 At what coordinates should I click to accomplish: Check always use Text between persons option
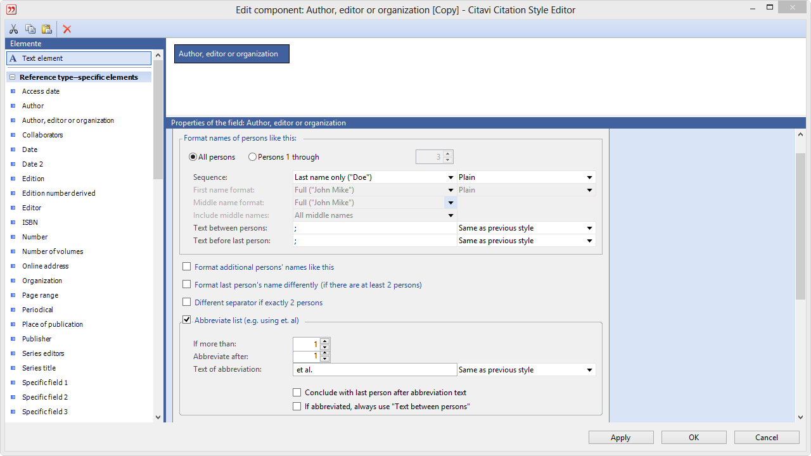[x=297, y=407]
